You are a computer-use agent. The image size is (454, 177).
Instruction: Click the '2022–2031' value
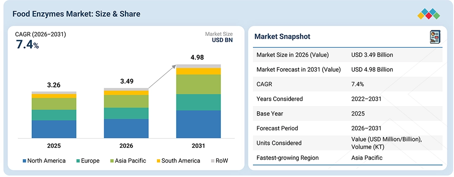tap(366, 99)
